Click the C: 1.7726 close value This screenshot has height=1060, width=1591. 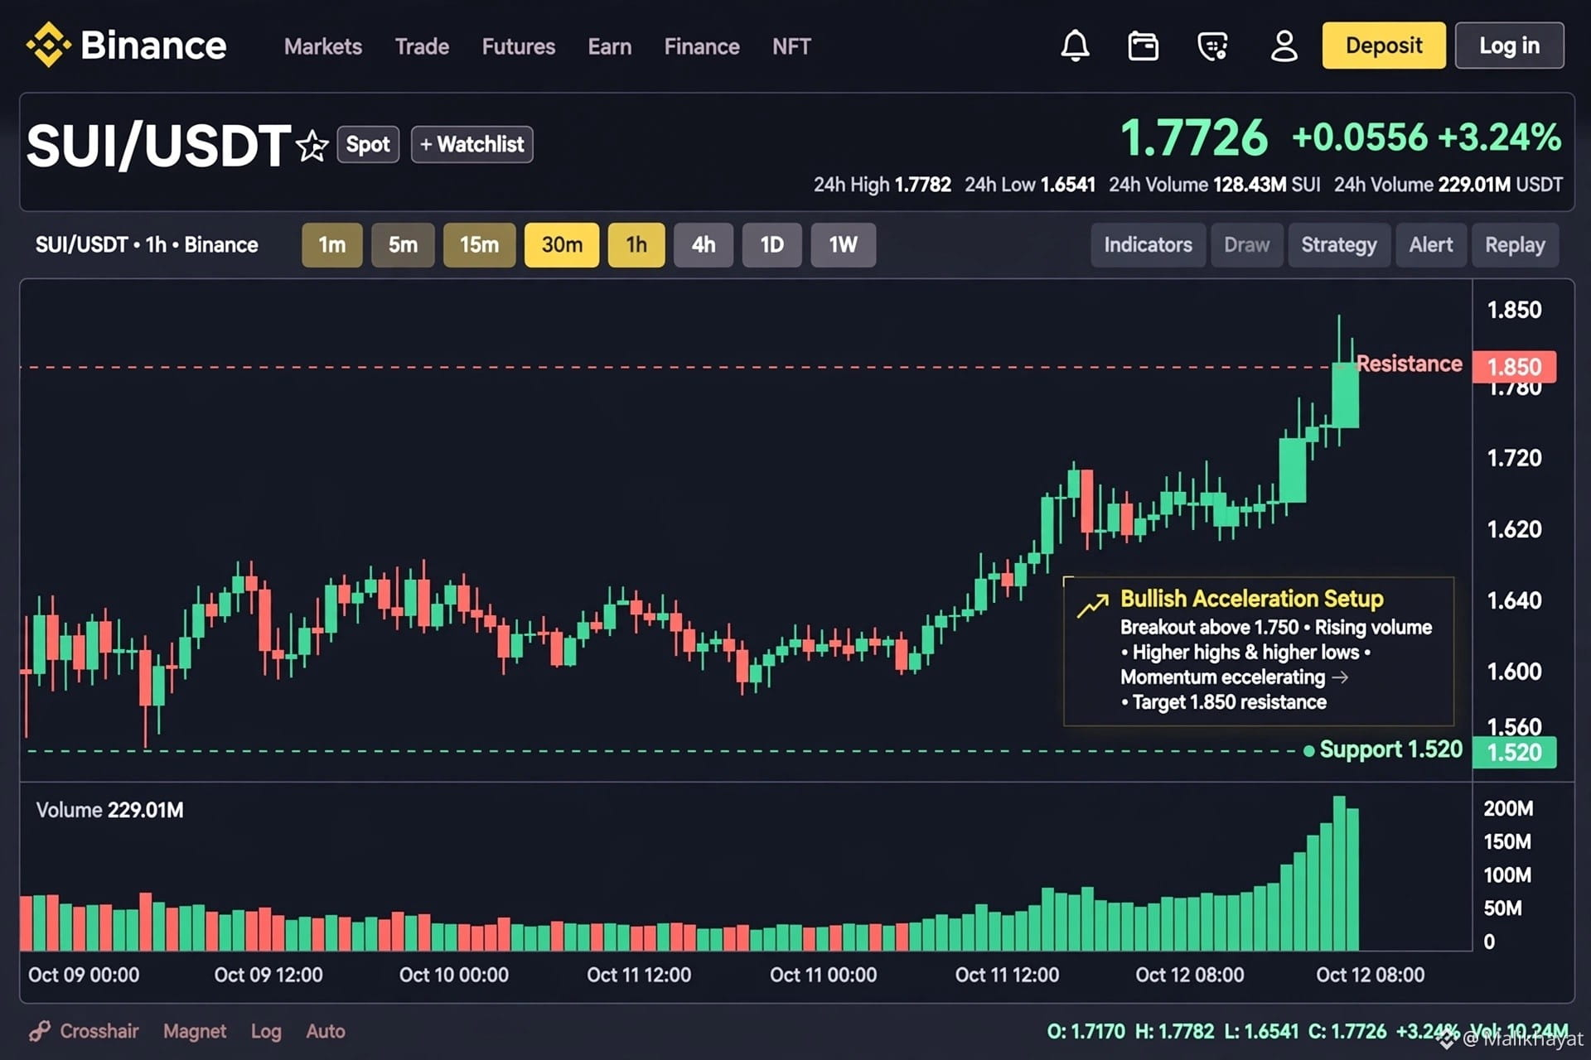click(1347, 1032)
